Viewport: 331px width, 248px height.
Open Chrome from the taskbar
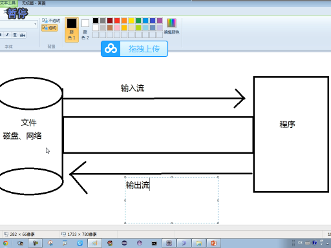pyautogui.click(x=5, y=243)
